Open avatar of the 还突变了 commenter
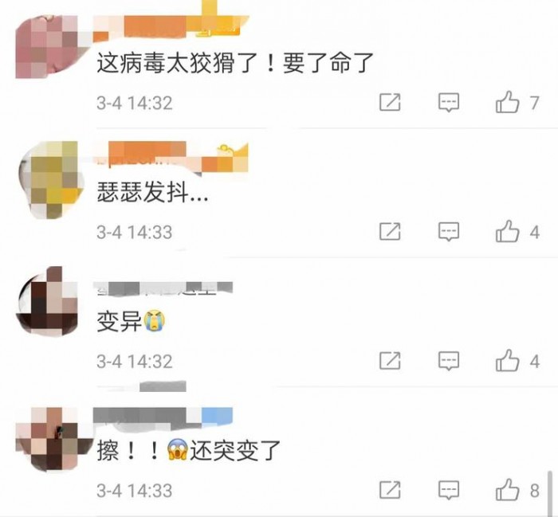The width and height of the screenshot is (558, 517). pyautogui.click(x=53, y=439)
